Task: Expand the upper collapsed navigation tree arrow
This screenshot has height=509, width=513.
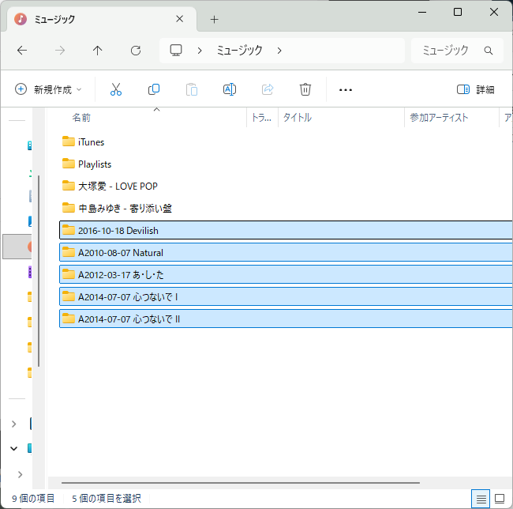Action: click(13, 424)
